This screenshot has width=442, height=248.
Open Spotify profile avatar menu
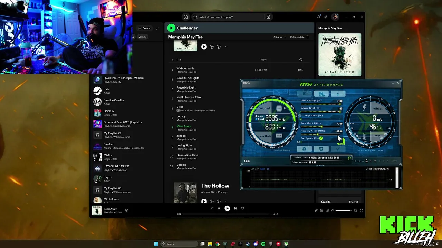coord(335,17)
